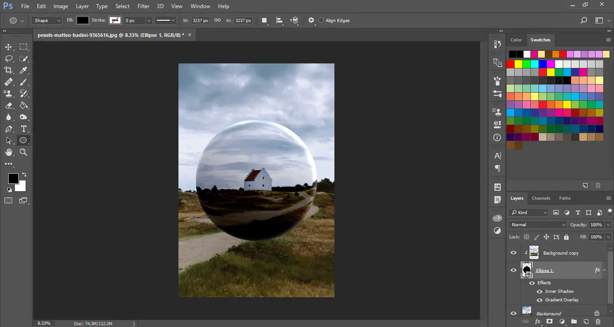Enable the Align Edges checkbox
Screen dimensions: 614x327
pyautogui.click(x=321, y=20)
